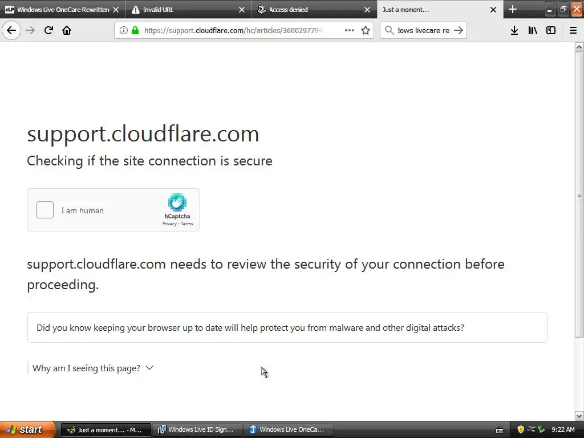Click the hCaptcha logo
Viewport: 584px width, 438px height.
point(177,202)
